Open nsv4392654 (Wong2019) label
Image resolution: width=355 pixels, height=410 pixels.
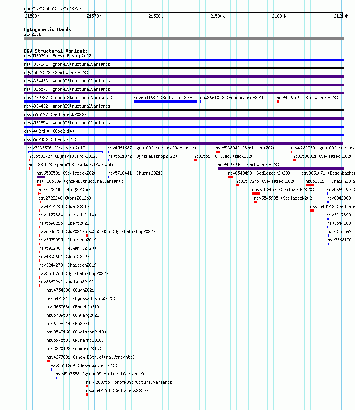tap(63, 257)
